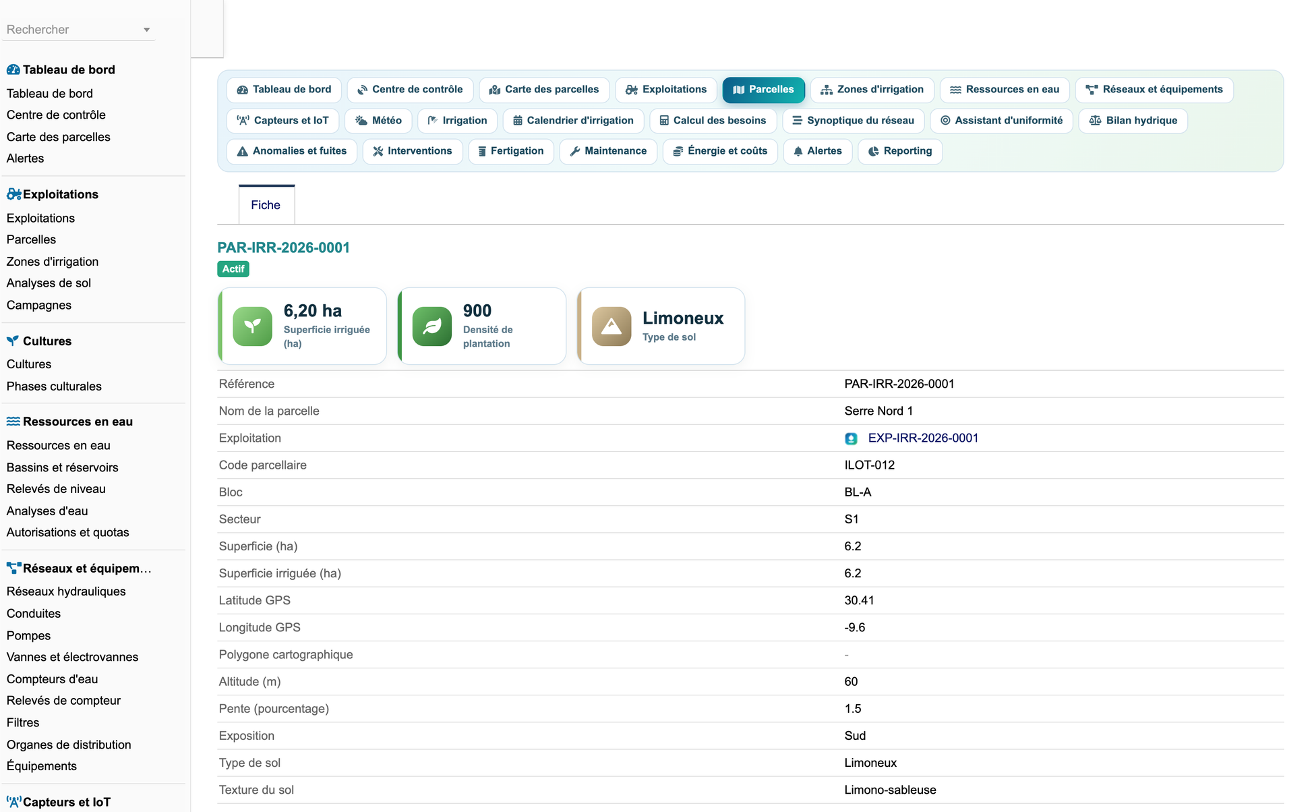Click the warning triangle icon on Anomalies et fuites
The image size is (1312, 812).
click(x=243, y=151)
